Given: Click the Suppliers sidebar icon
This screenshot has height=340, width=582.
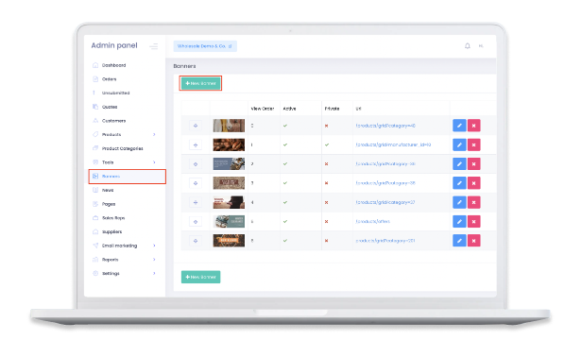Looking at the screenshot, I should [95, 231].
